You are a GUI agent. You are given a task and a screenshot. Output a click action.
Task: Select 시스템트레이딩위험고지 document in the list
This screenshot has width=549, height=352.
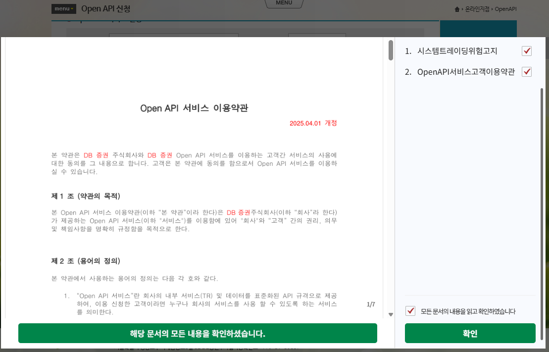pyautogui.click(x=457, y=51)
